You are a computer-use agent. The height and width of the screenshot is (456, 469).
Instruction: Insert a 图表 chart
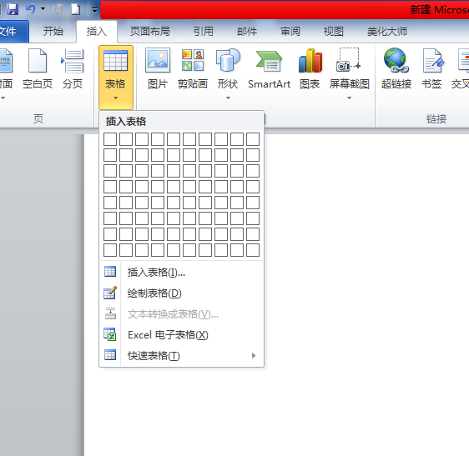(x=310, y=68)
